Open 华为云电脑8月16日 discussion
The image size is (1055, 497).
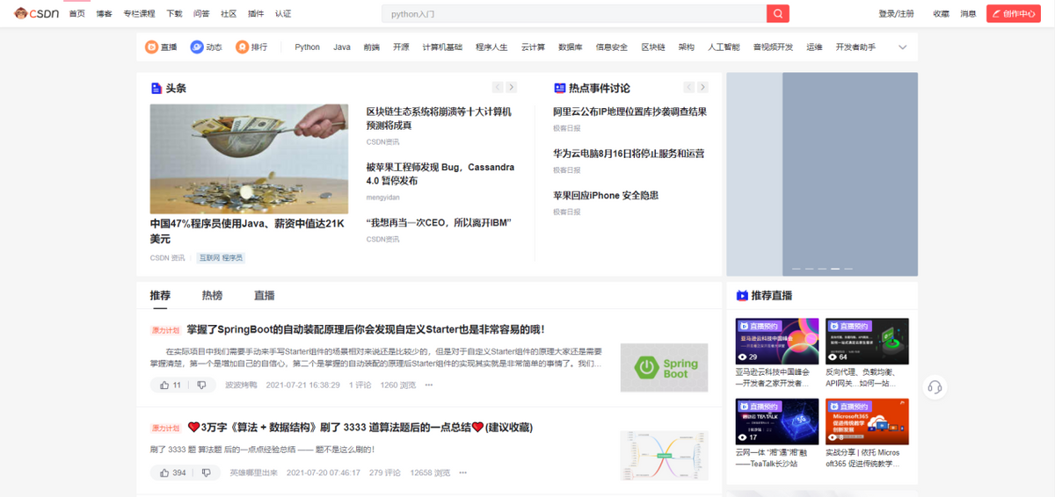[629, 154]
